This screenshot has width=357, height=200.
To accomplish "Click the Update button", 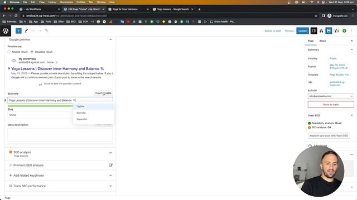I will [302, 31].
